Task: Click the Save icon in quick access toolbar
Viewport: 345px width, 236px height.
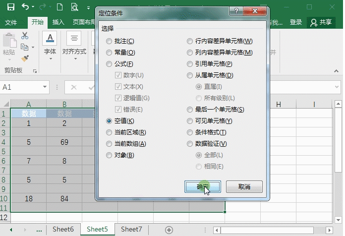Action: click(11, 7)
